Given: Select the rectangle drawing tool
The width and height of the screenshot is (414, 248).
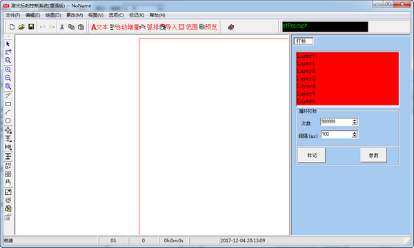Looking at the screenshot, I should tap(8, 104).
